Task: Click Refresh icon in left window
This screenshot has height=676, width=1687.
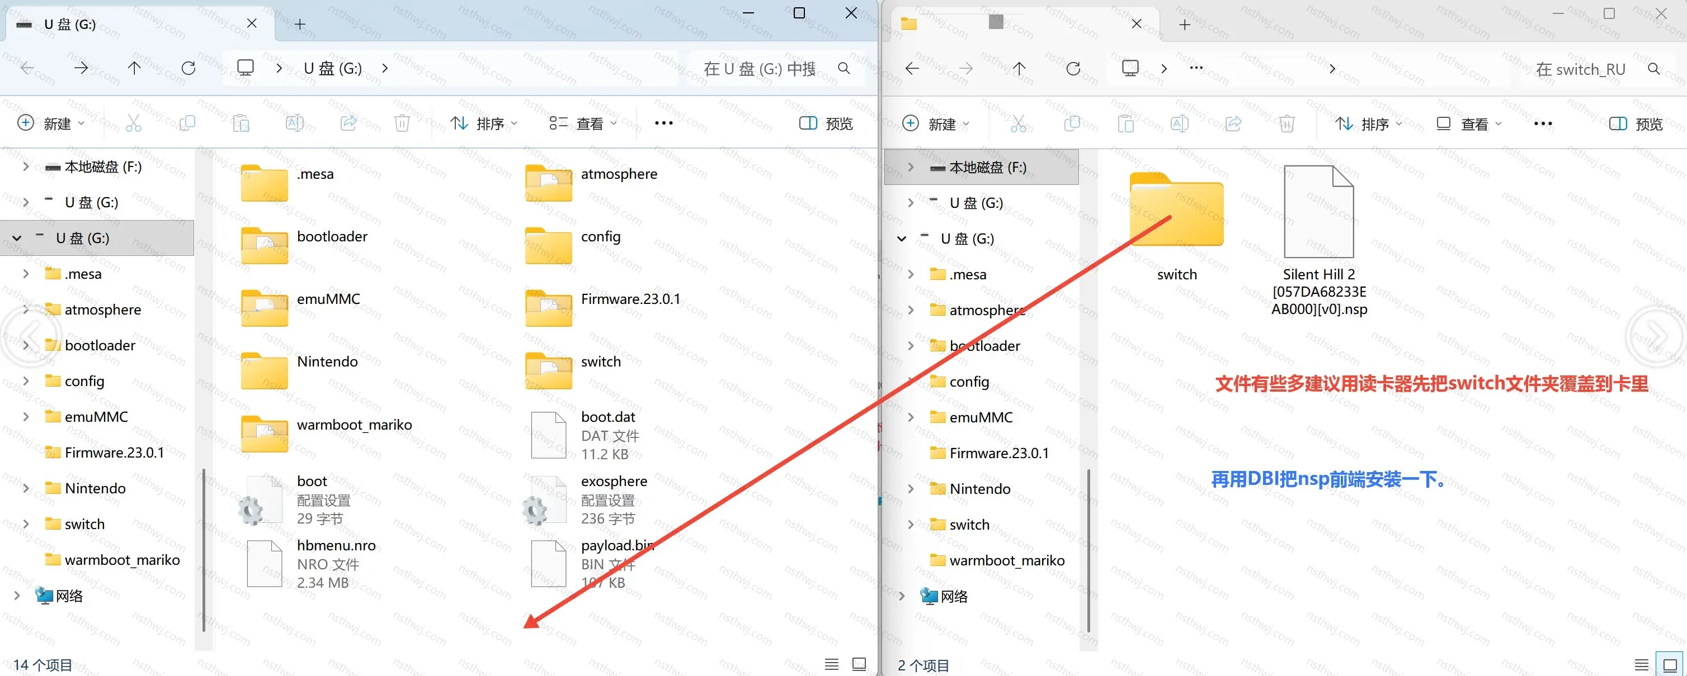Action: pos(189,68)
